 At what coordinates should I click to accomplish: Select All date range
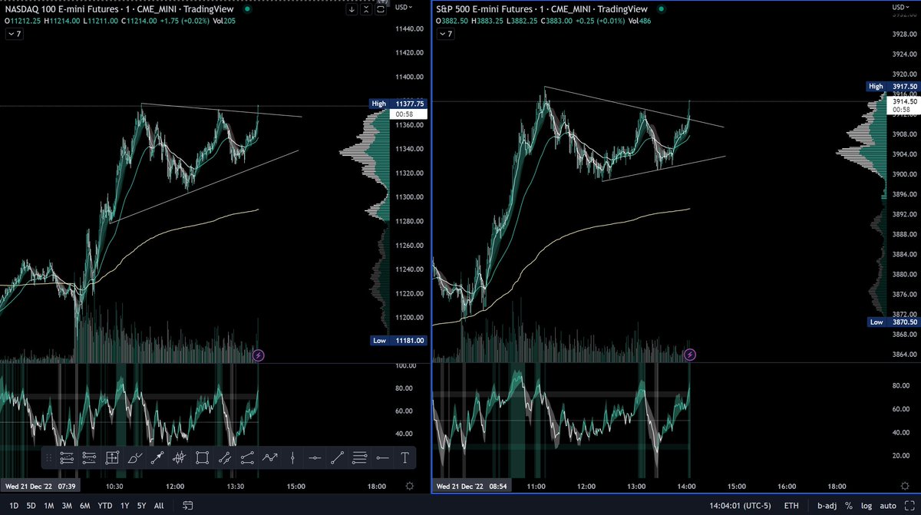[x=159, y=506]
